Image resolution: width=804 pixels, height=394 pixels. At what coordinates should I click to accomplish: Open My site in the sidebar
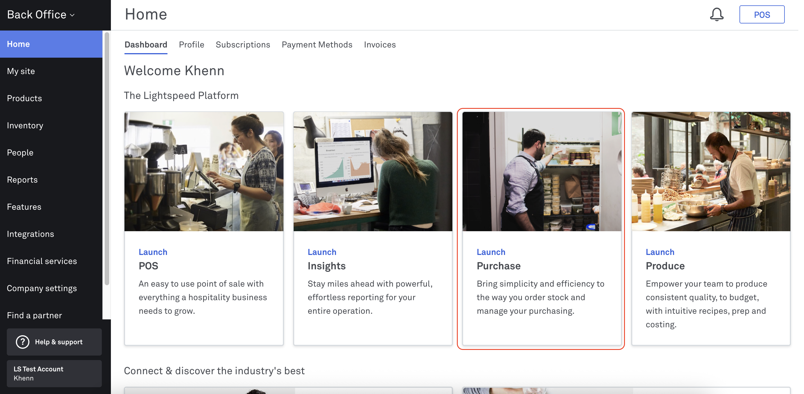pos(51,71)
